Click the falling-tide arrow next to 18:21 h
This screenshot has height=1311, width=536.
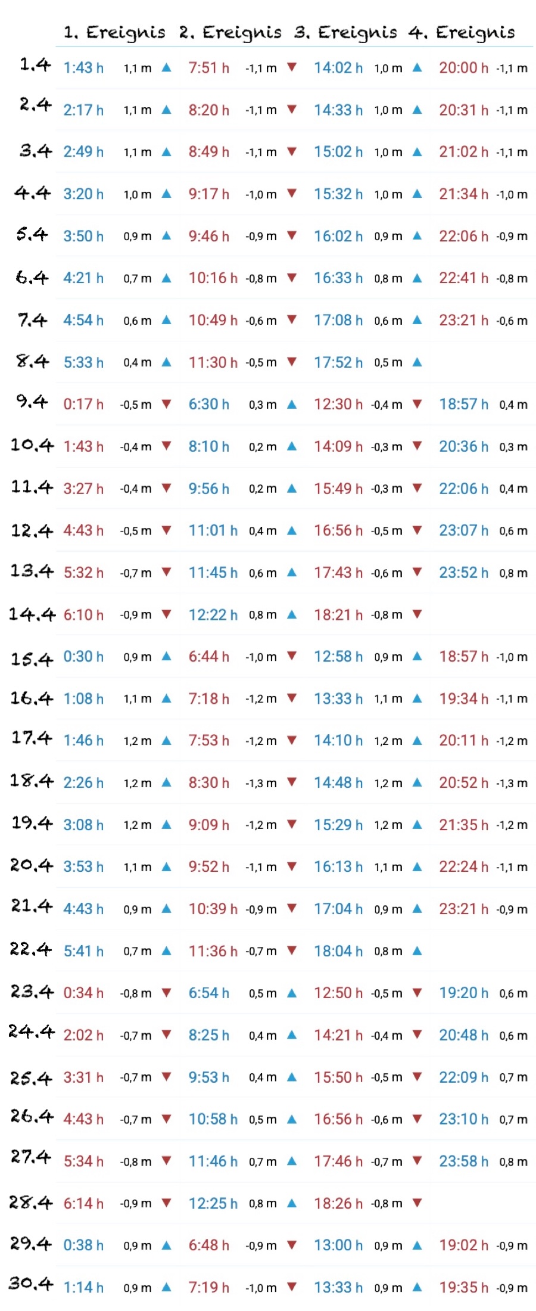(417, 614)
